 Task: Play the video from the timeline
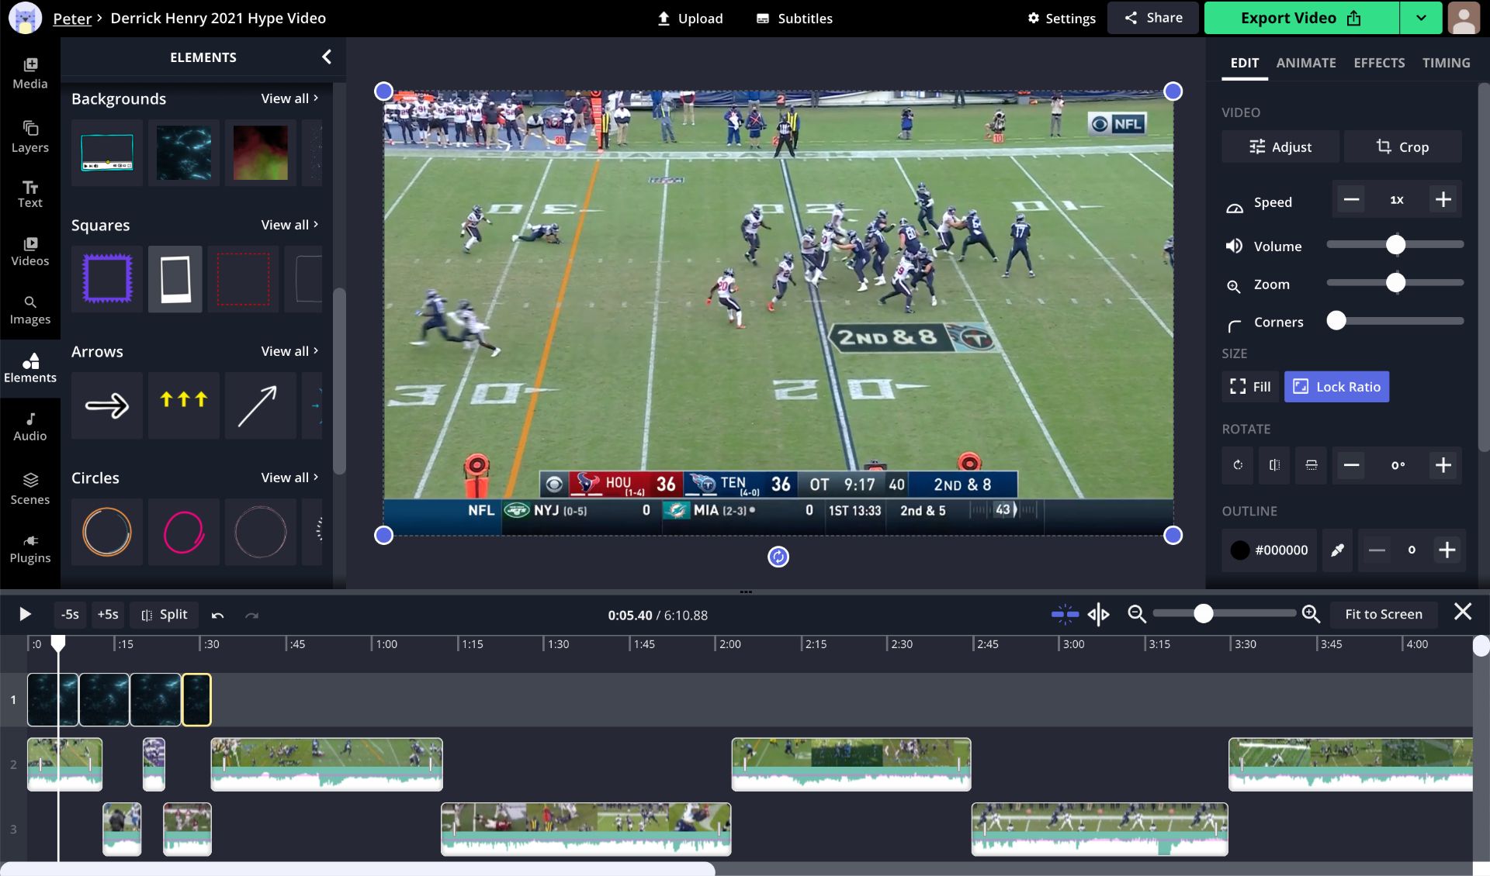[25, 614]
